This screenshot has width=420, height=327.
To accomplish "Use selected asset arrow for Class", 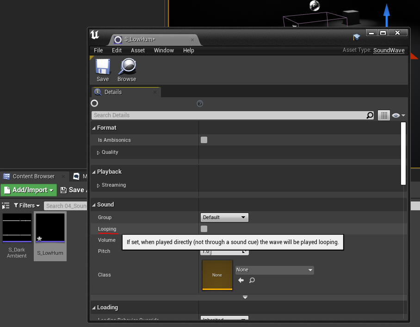I will [x=241, y=280].
